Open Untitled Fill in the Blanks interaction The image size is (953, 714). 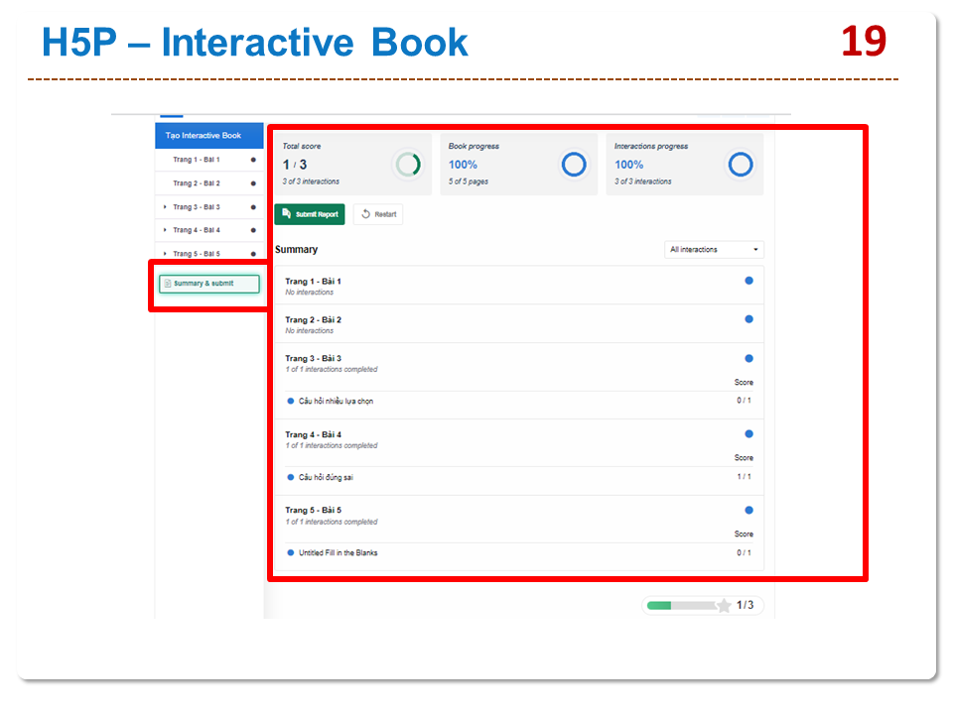pos(338,553)
